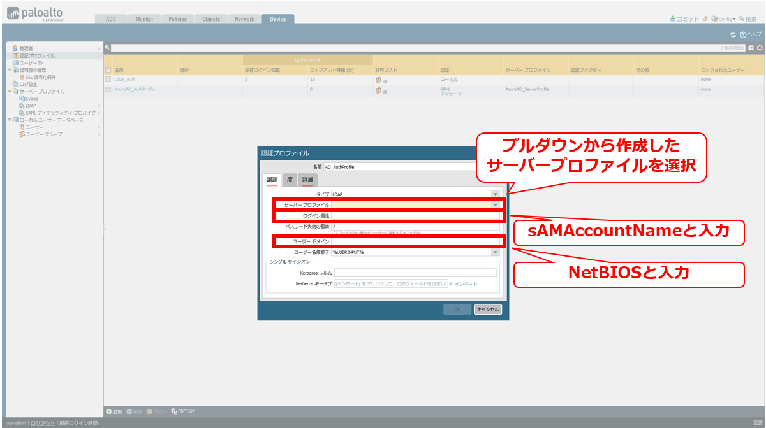The image size is (766, 428).
Task: Apply filter with the green arrow icon
Action: click(x=751, y=48)
